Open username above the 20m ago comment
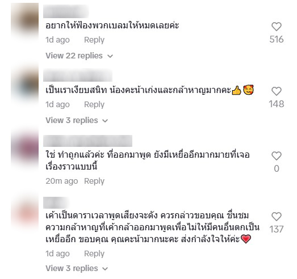This screenshot has width=297, height=279. coord(87,141)
